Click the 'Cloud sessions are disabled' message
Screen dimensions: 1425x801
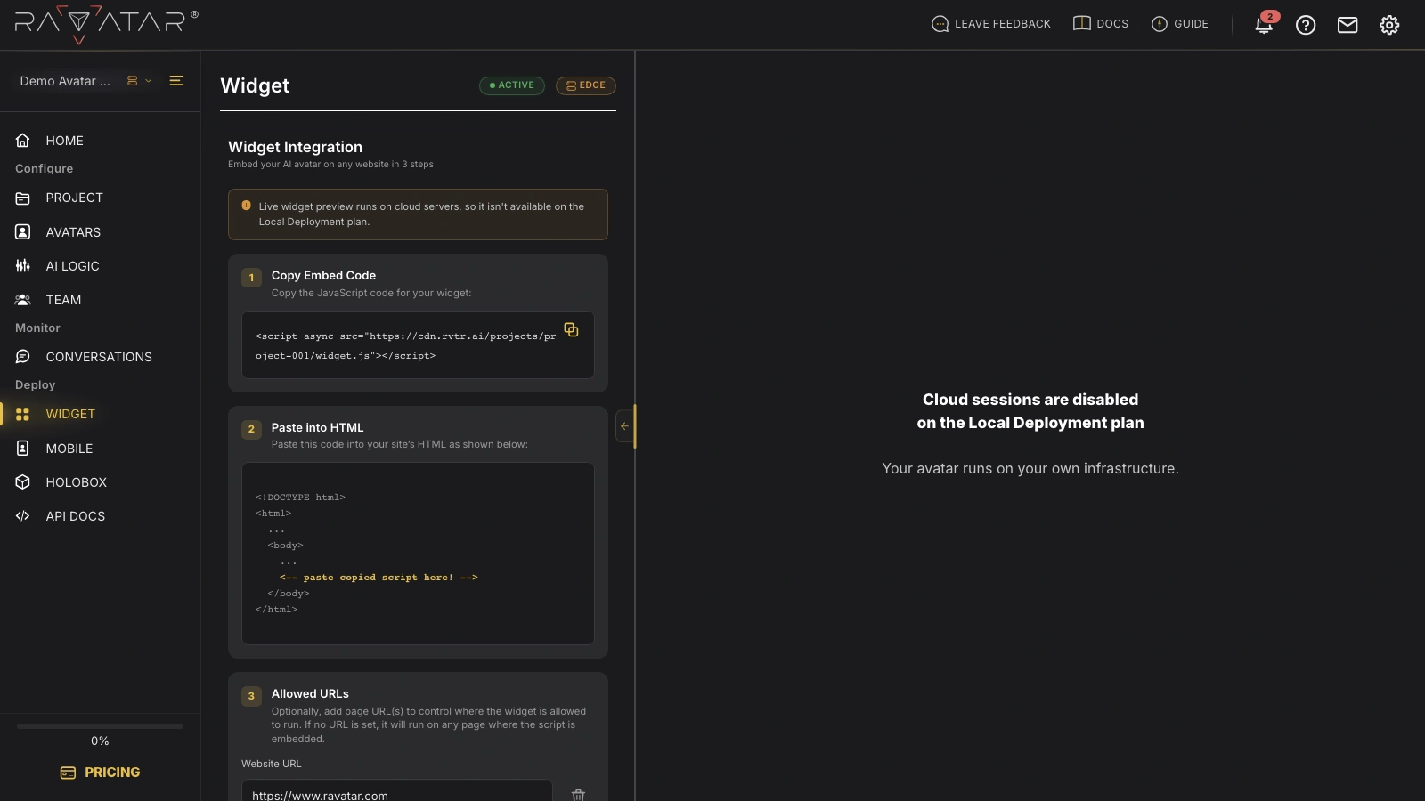click(1030, 411)
